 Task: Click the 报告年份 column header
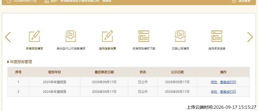pos(55,72)
